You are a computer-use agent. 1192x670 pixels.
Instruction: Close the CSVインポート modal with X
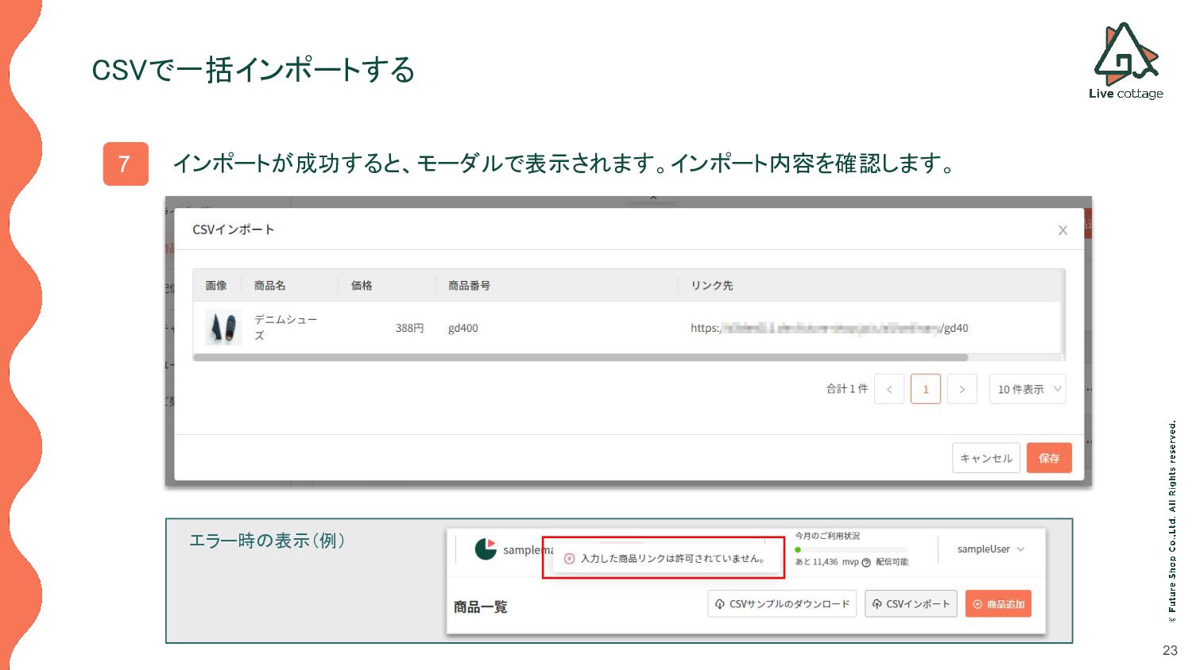[x=1062, y=230]
